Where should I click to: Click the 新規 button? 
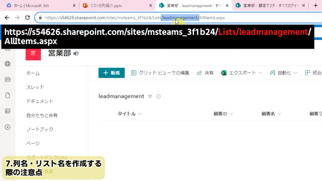click(x=111, y=73)
